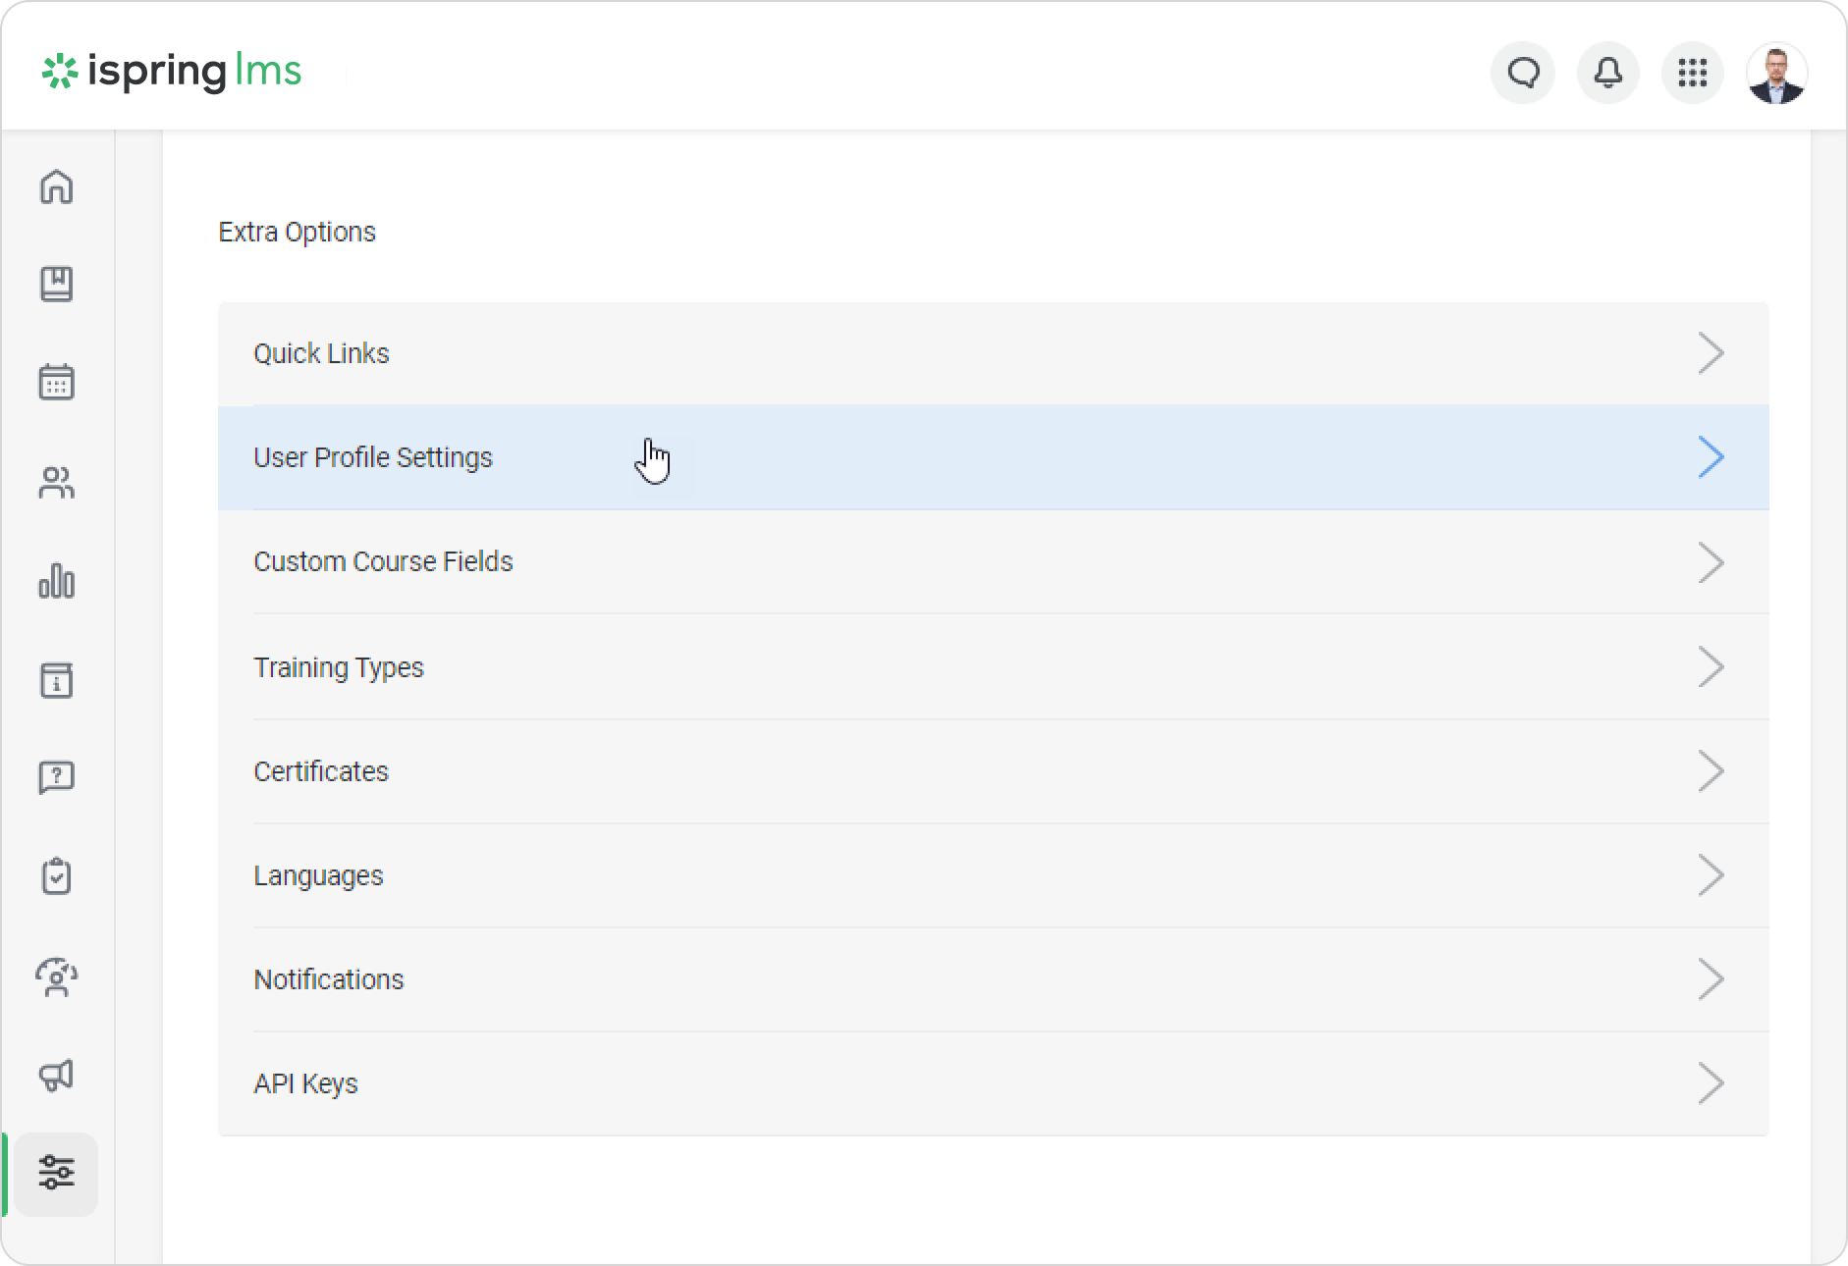
Task: Expand the Quick Links chevron arrow
Action: (1711, 353)
